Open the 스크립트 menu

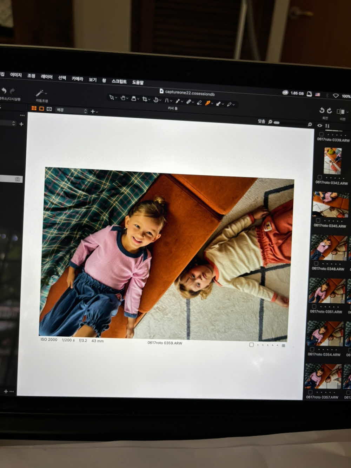coord(119,81)
